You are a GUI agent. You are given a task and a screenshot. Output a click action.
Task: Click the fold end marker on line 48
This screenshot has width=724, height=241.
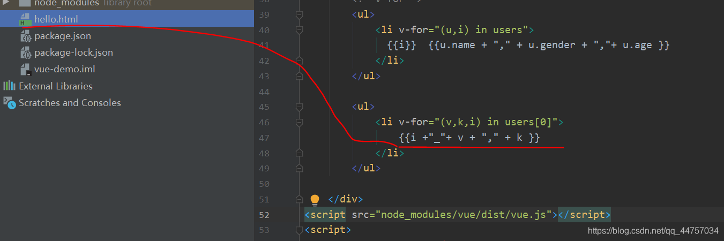point(299,153)
